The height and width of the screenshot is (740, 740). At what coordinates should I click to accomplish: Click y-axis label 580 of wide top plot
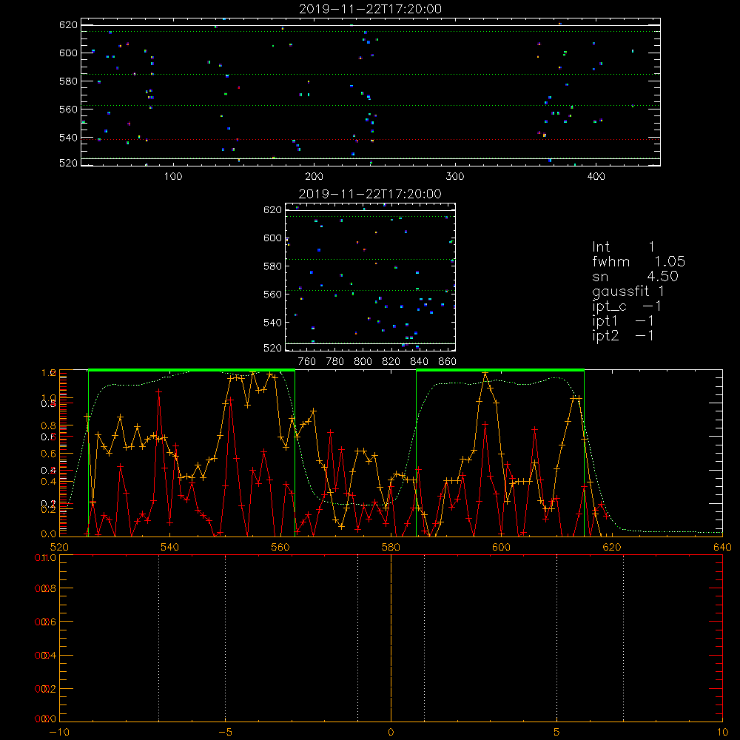[x=68, y=81]
